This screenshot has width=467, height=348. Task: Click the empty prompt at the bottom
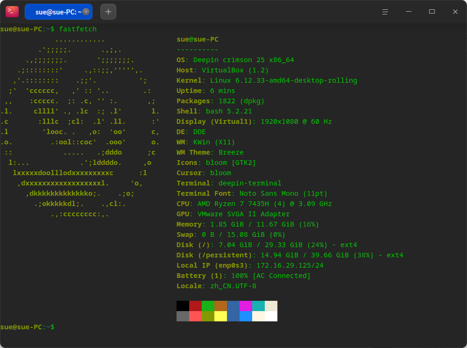point(28,327)
